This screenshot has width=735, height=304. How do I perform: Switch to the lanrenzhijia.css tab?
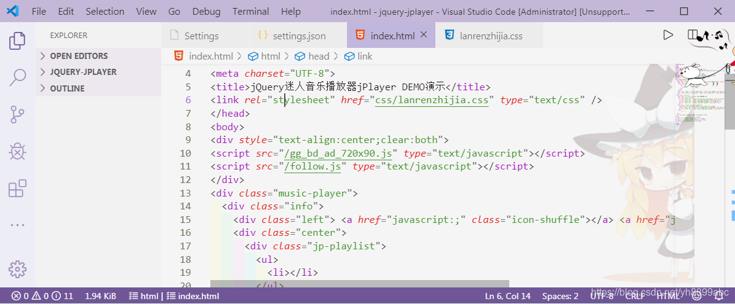(489, 36)
